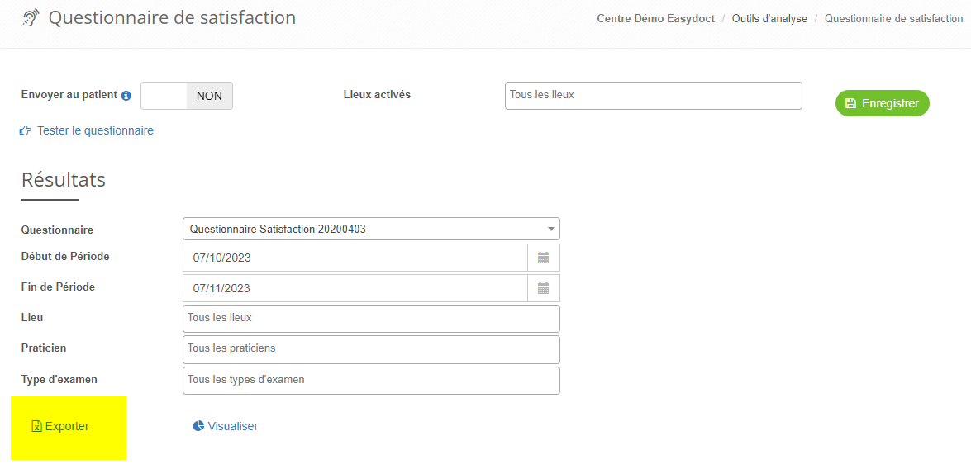Open the Praticien selector showing Tous les praticiens
The image size is (971, 469).
pyautogui.click(x=371, y=349)
